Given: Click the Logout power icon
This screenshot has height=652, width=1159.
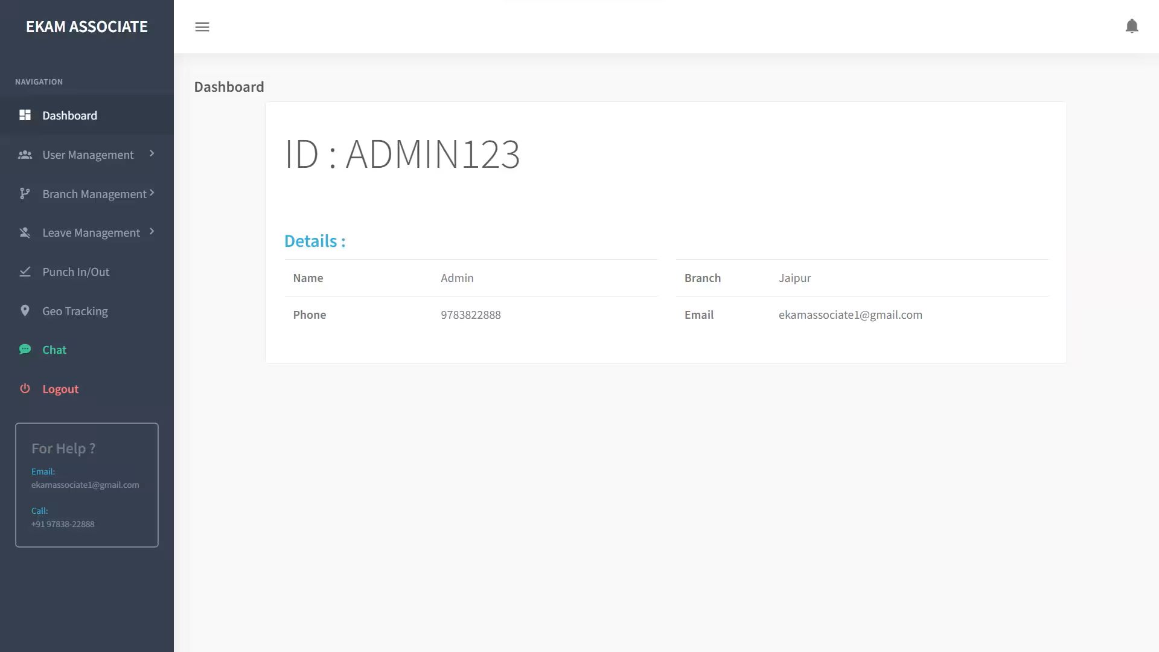Looking at the screenshot, I should click(x=25, y=388).
